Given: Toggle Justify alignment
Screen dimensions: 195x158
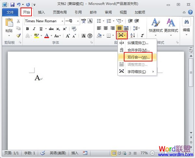Looking at the screenshot, I should point(119,28).
